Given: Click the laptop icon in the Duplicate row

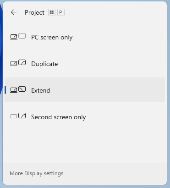Looking at the screenshot, I should 14,64.
